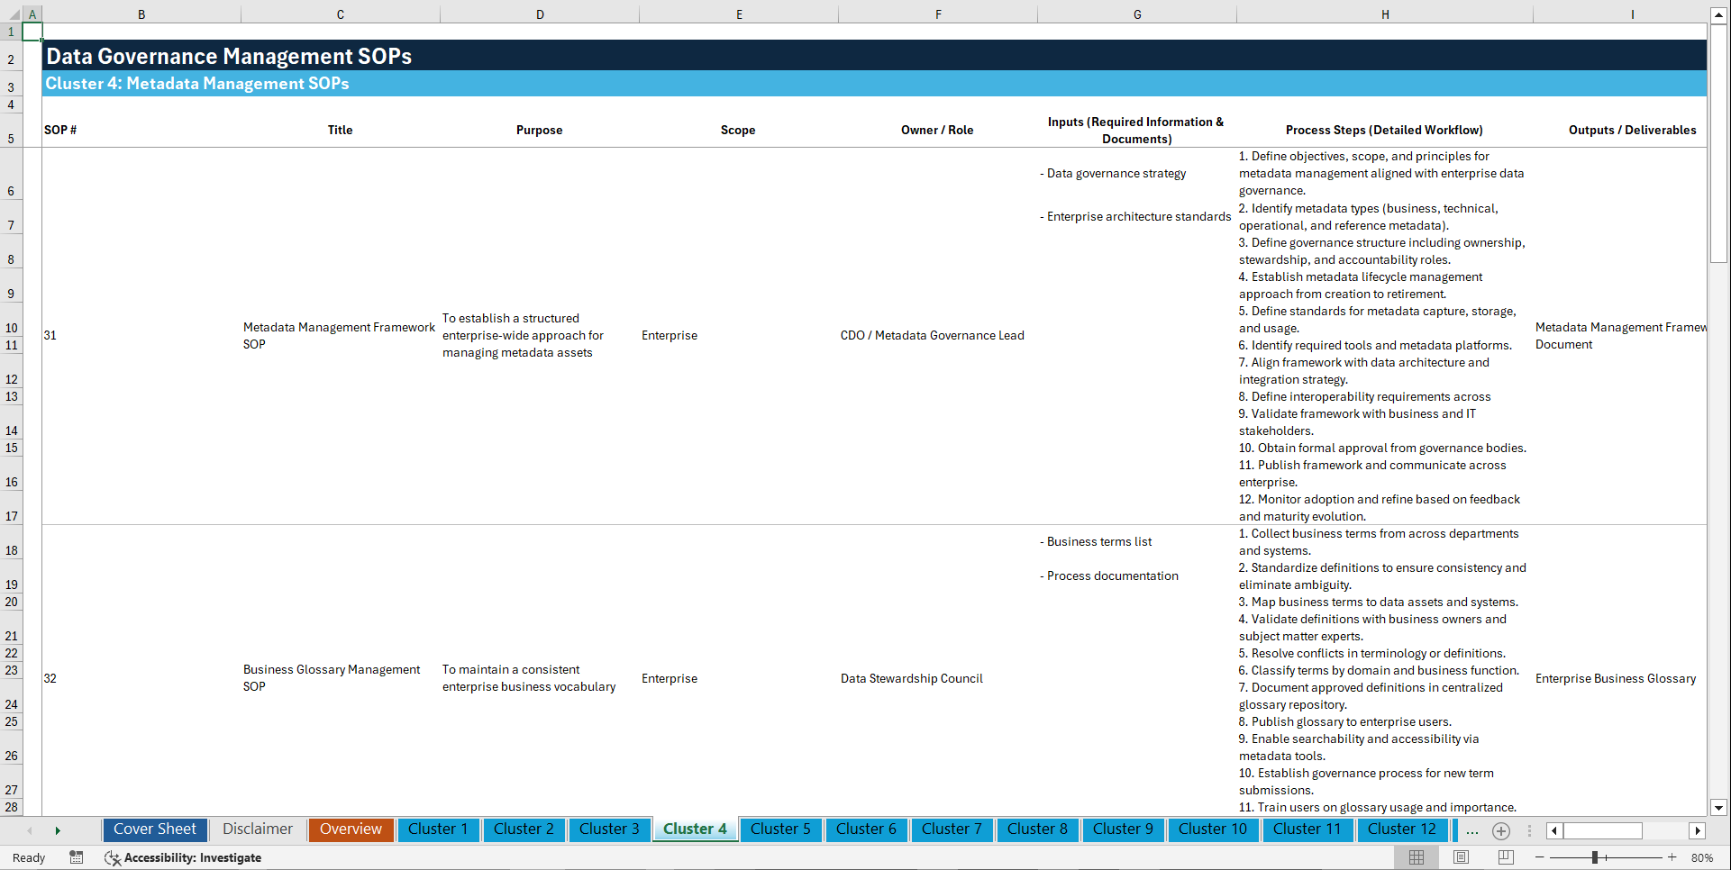This screenshot has height=870, width=1731.
Task: Switch to the Cluster 8 sheet
Action: 1037,829
